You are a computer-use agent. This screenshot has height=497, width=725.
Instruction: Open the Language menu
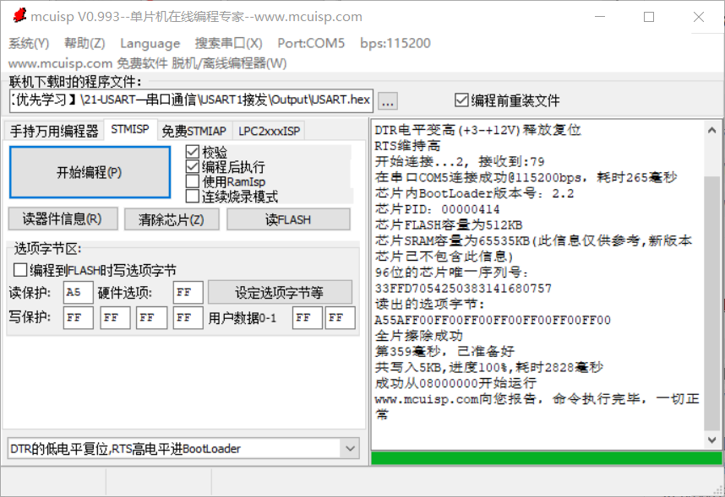[149, 43]
